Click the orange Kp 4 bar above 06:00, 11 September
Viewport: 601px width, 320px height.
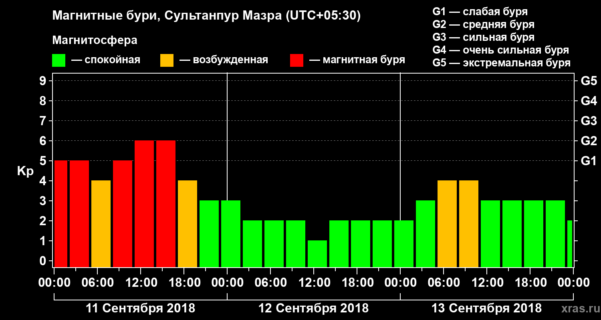pos(101,224)
